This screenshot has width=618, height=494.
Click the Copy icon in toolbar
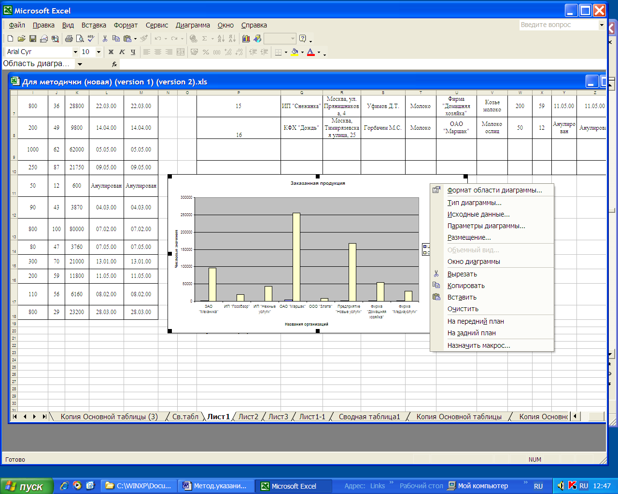point(116,39)
